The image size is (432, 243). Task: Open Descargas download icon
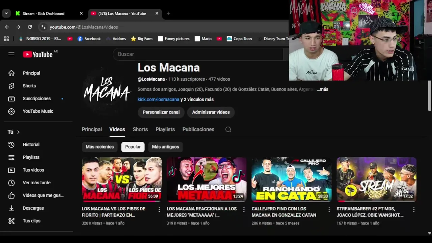[11, 208]
